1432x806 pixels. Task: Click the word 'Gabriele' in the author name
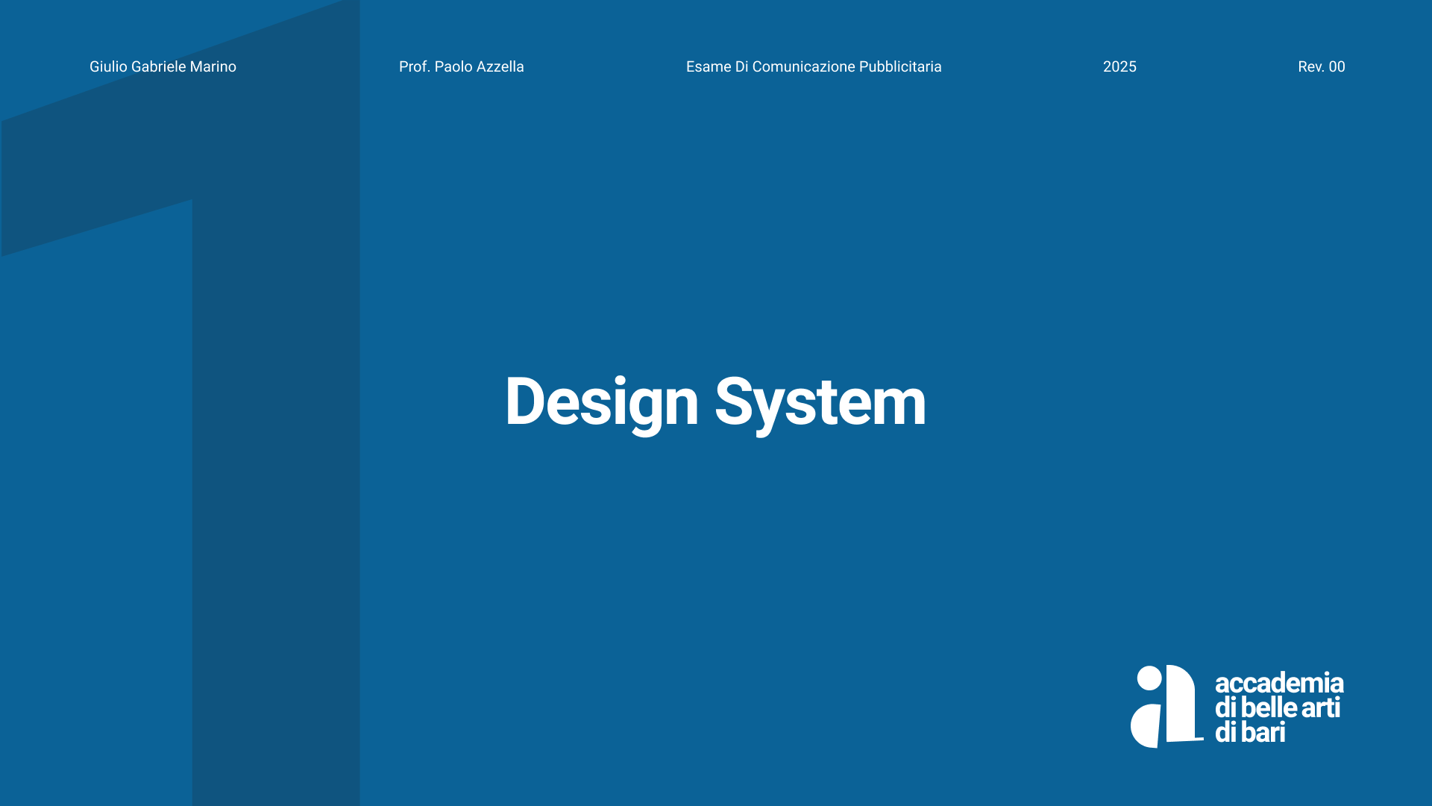click(158, 67)
